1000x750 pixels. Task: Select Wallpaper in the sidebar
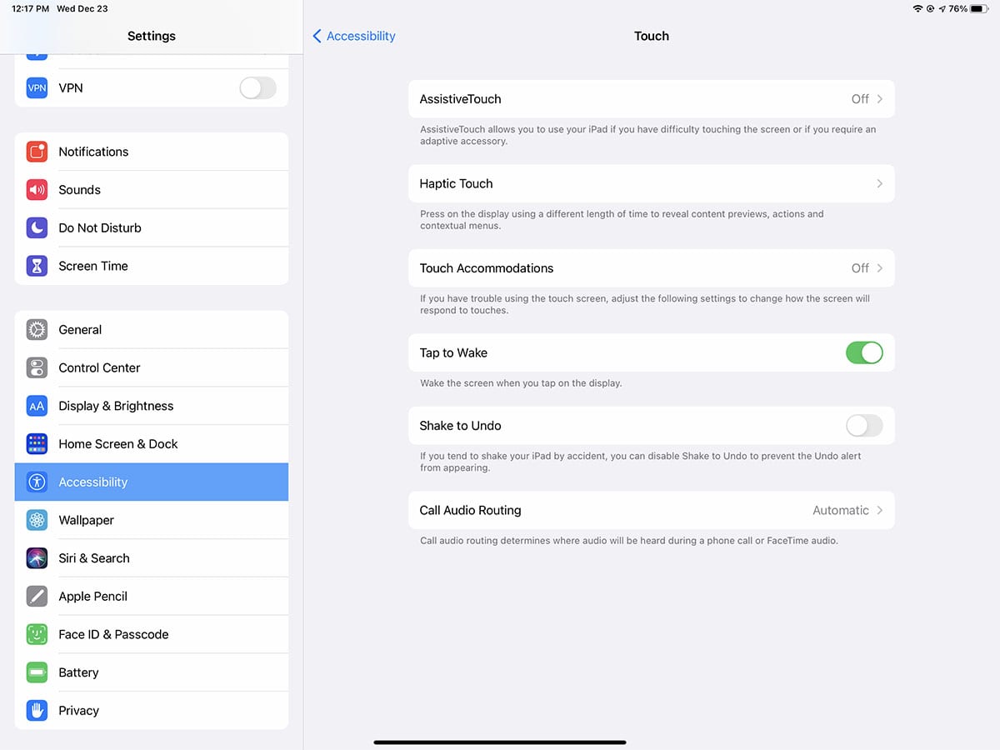coord(152,520)
